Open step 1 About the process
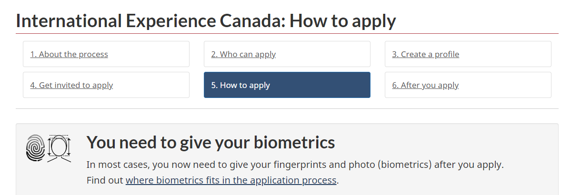 point(106,54)
